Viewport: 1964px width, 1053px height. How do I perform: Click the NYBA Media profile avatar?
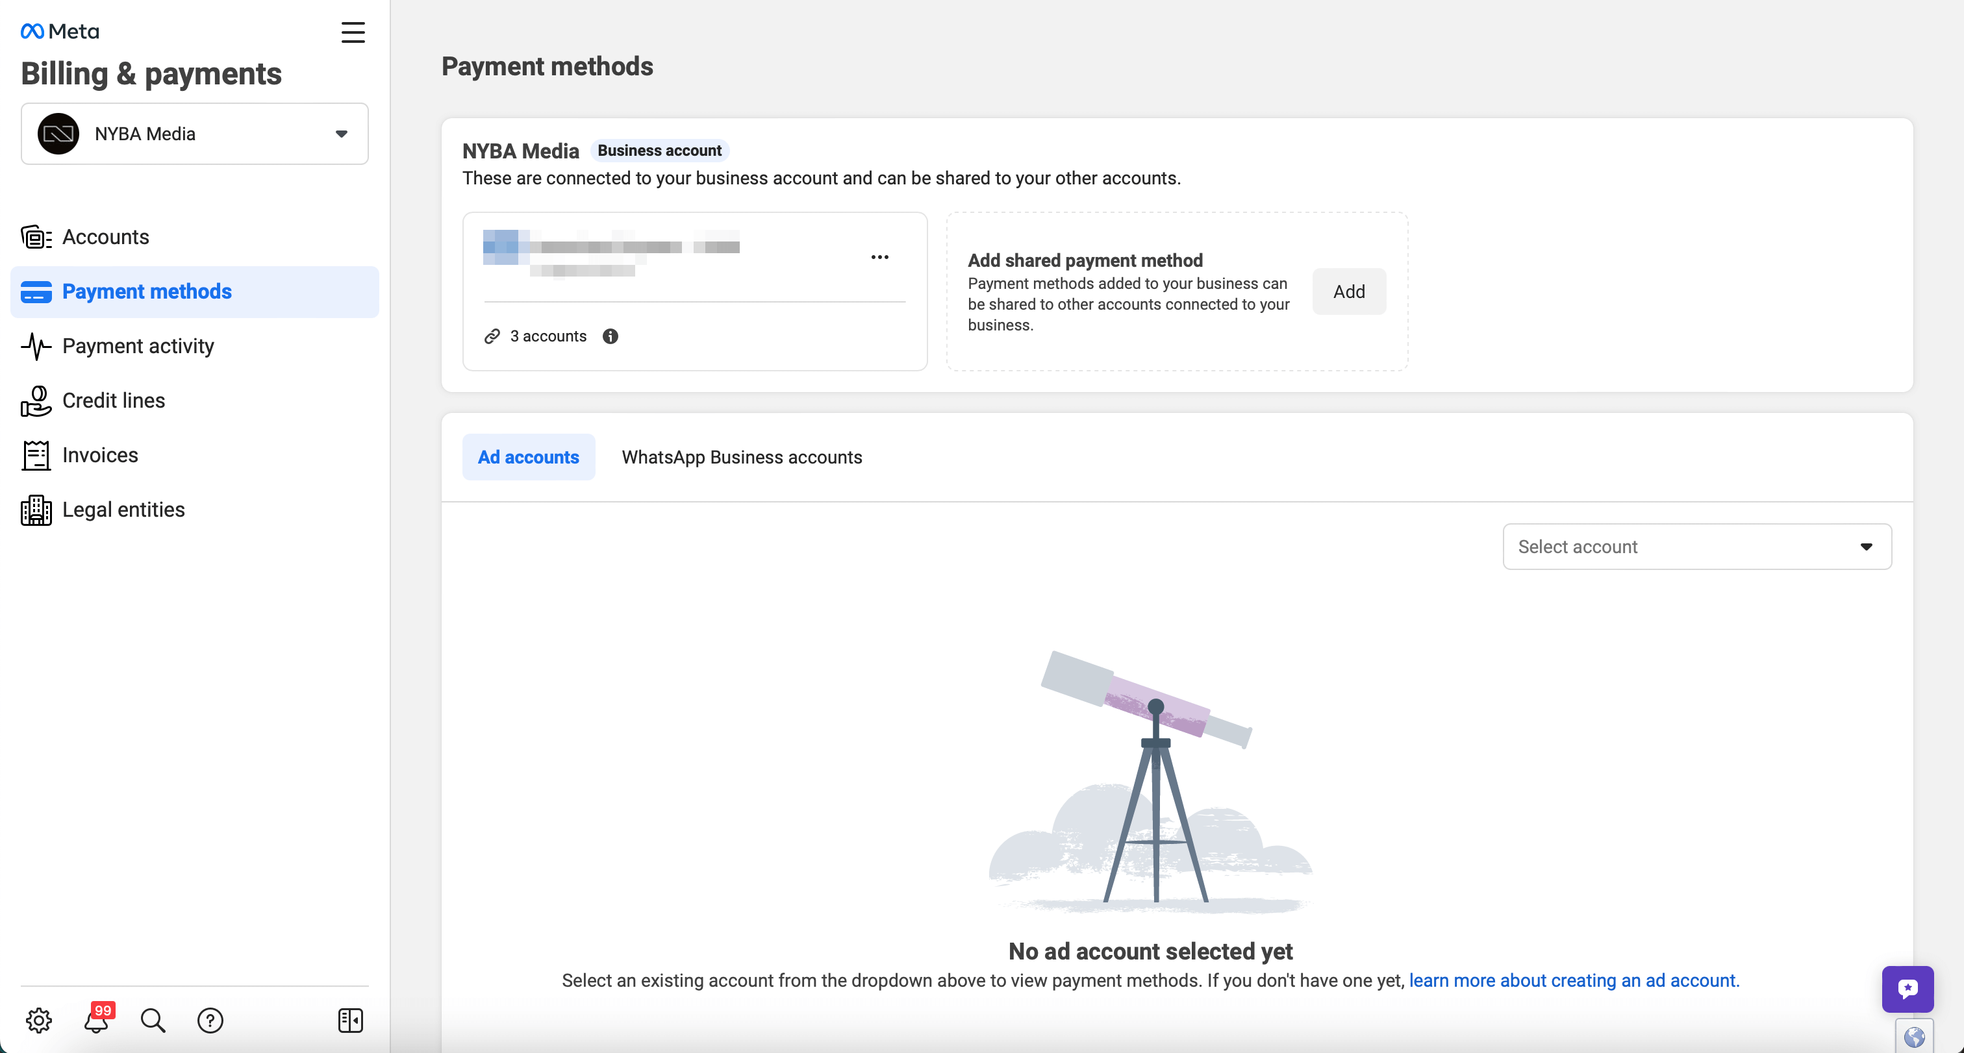point(58,134)
